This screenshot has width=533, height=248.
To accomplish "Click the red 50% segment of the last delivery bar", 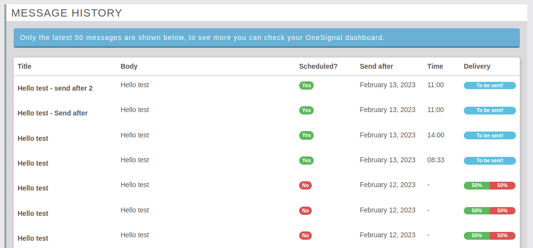I will click(x=502, y=235).
